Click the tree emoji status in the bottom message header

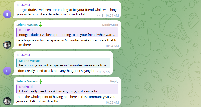pyautogui.click(x=41, y=81)
